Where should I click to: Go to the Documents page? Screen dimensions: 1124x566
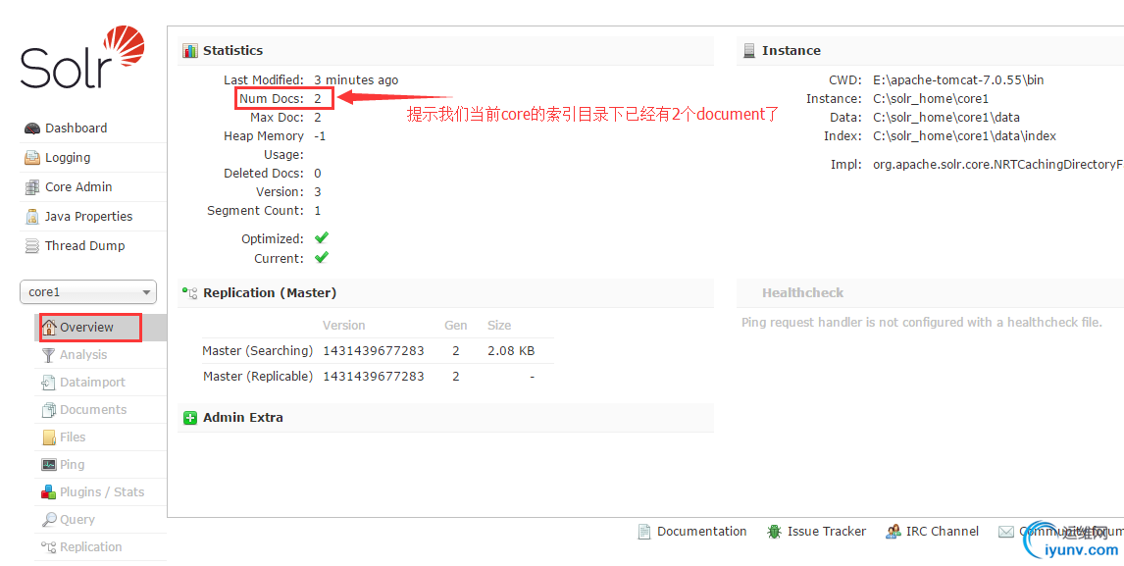93,410
